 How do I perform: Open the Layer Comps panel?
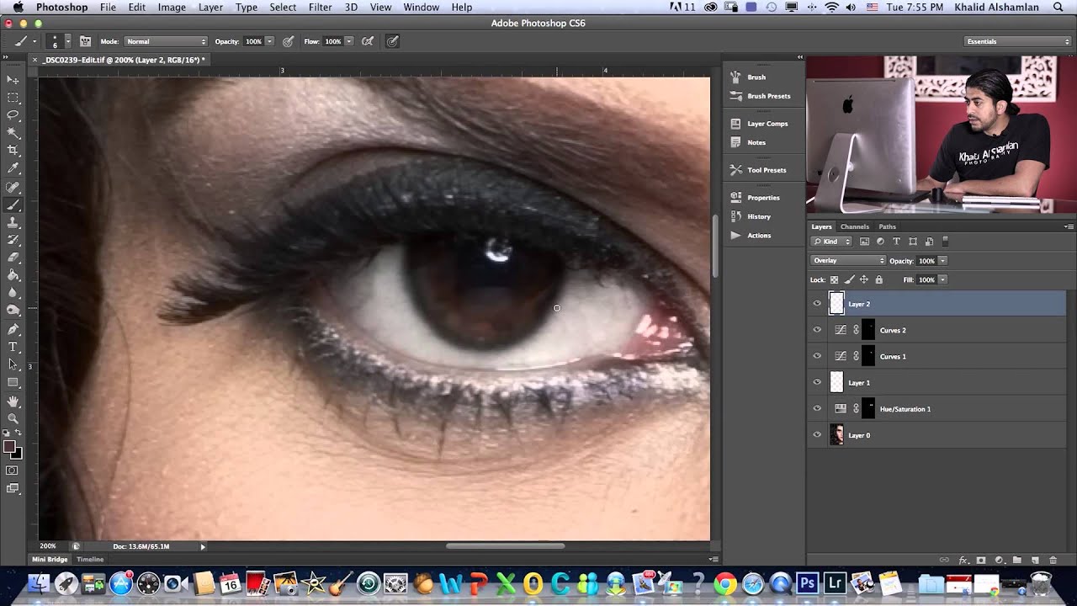coord(759,124)
